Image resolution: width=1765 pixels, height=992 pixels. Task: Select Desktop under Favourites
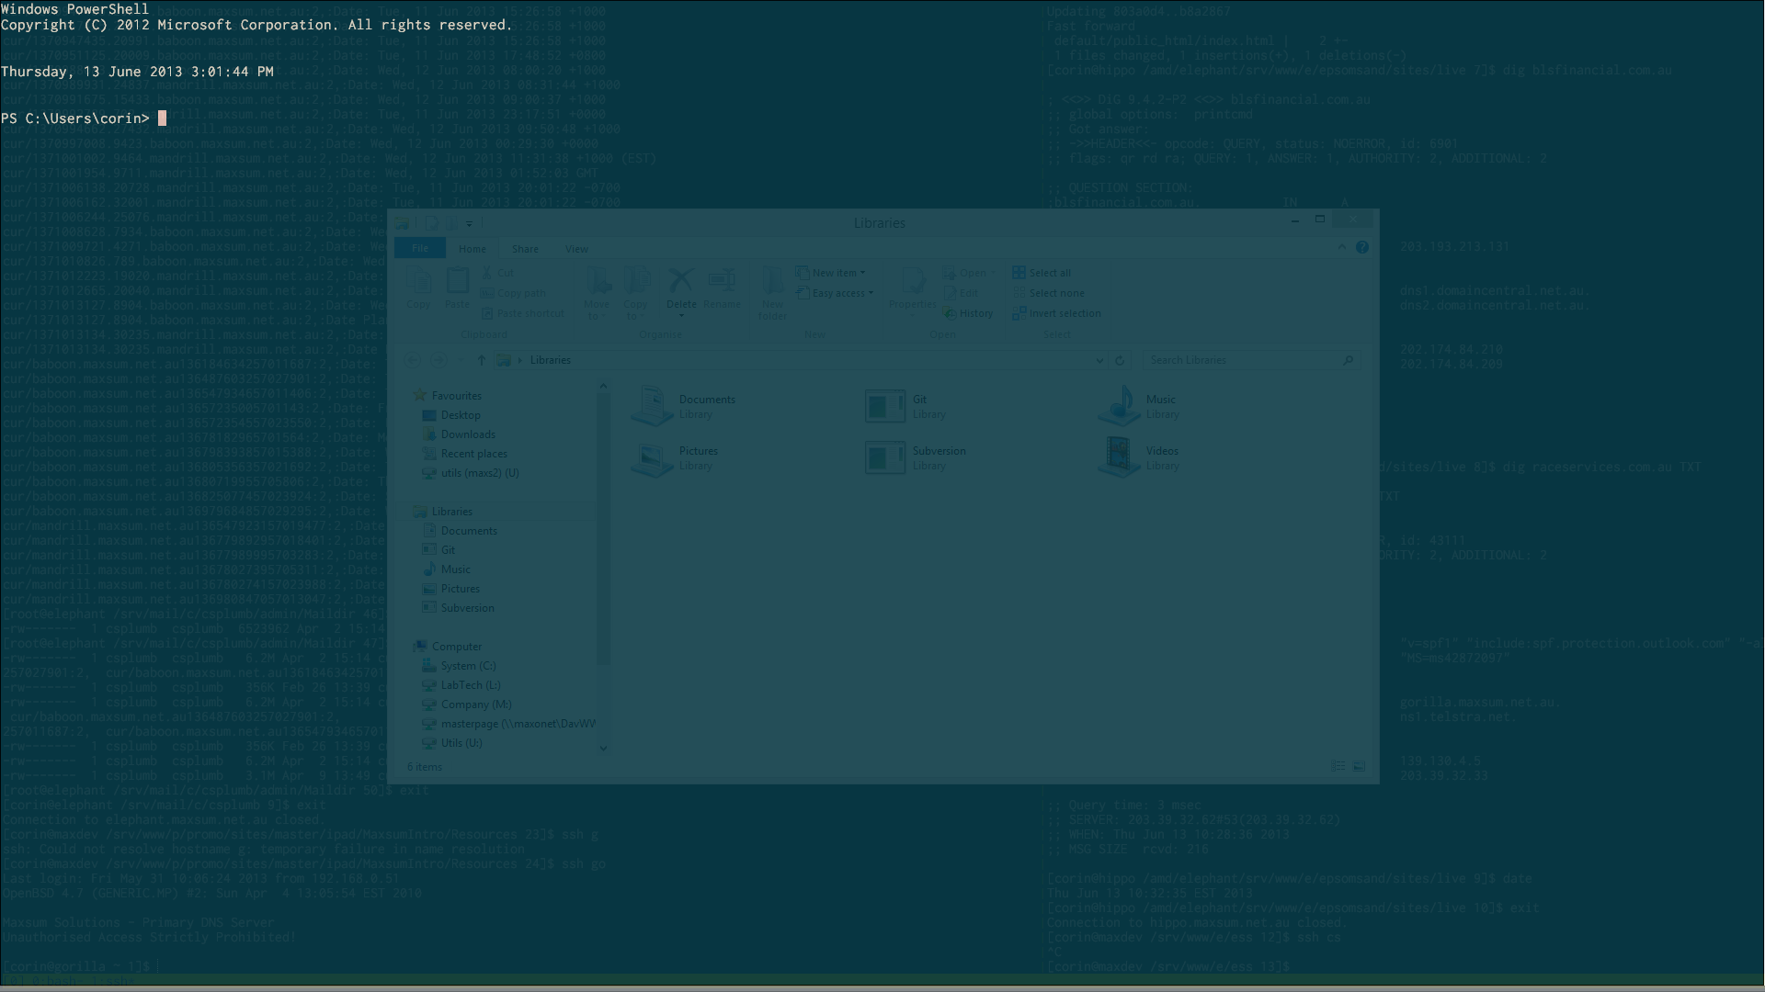(451, 415)
